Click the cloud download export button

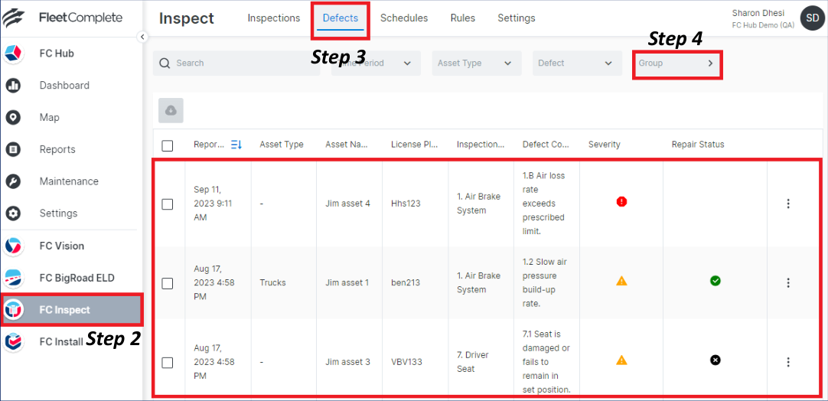coord(171,110)
